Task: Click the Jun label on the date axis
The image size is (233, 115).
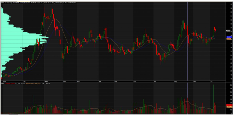Action: (x=134, y=81)
